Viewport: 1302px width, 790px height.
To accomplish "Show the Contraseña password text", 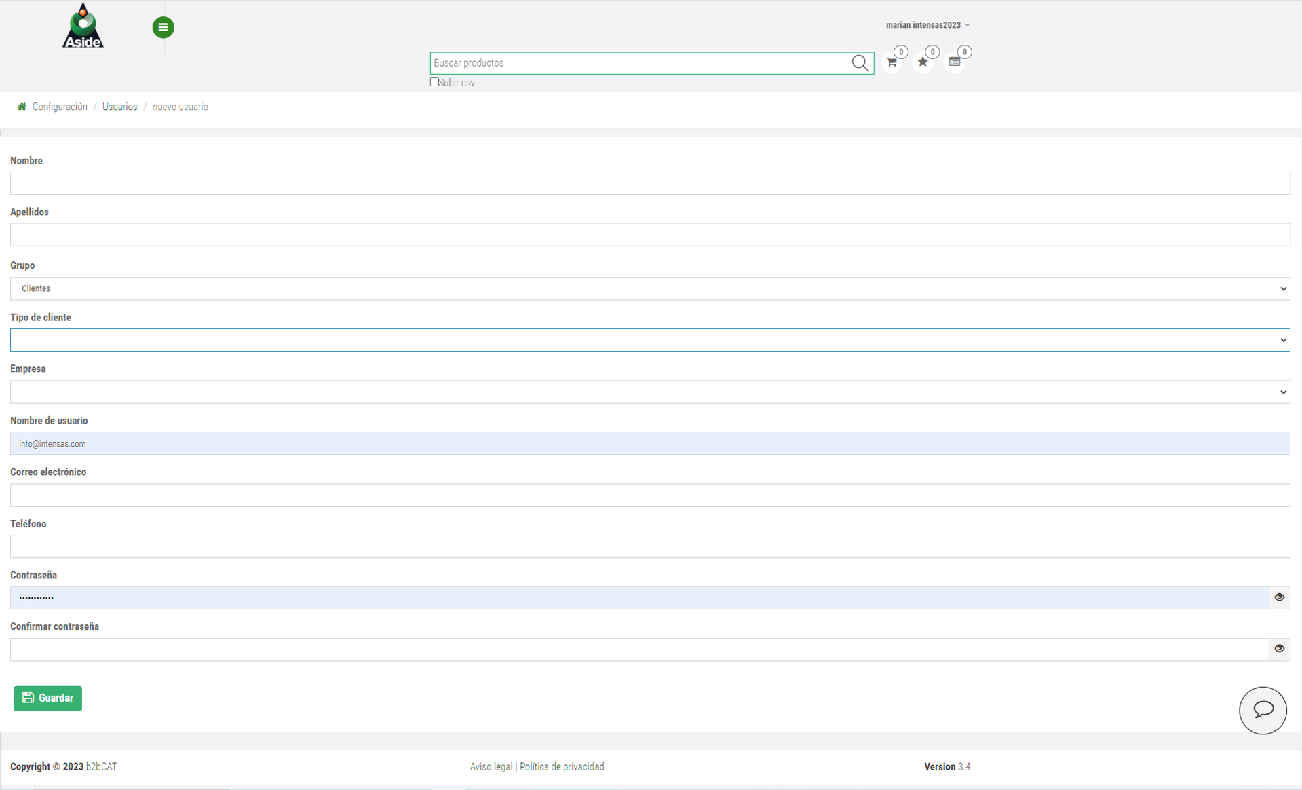I will pyautogui.click(x=1279, y=597).
